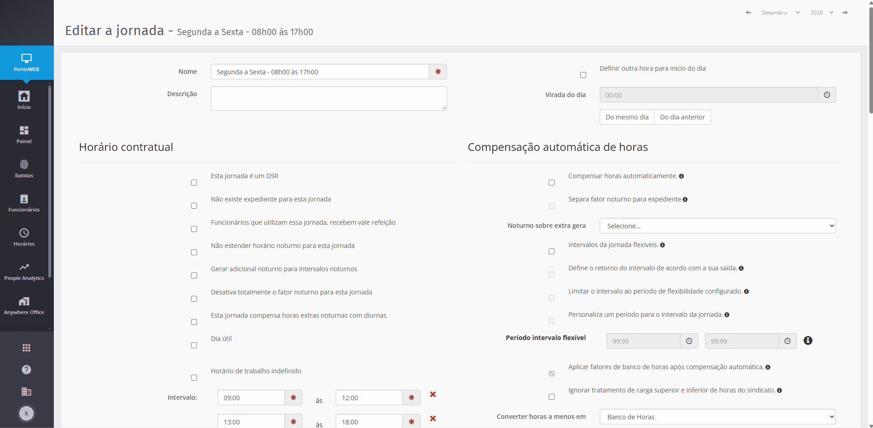Open People Analytics in sidebar
The image size is (873, 428).
pyautogui.click(x=24, y=272)
